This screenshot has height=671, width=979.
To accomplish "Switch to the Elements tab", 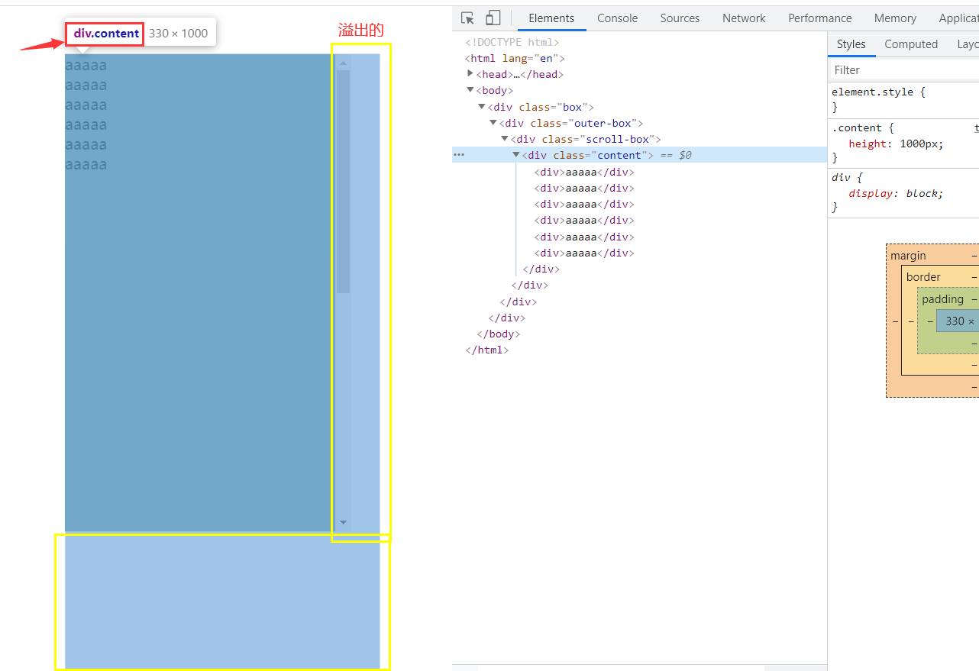I will pos(551,18).
